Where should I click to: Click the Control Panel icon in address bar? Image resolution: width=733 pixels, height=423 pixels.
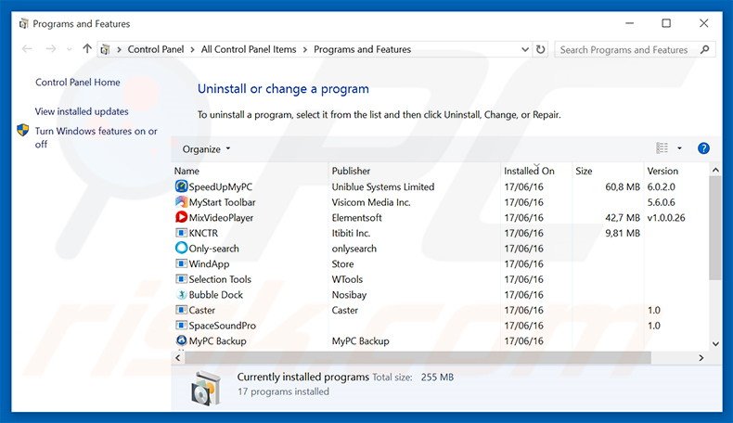point(106,49)
